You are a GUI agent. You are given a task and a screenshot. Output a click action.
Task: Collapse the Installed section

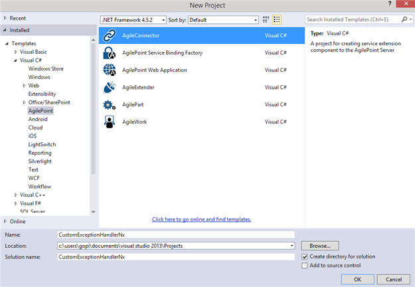pos(5,30)
